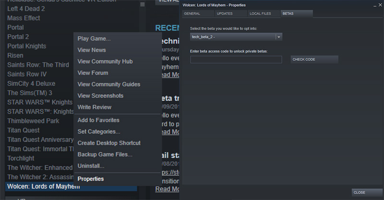Select View Community Hub menu entry
Screen dimensions: 384x200
pyautogui.click(x=105, y=61)
